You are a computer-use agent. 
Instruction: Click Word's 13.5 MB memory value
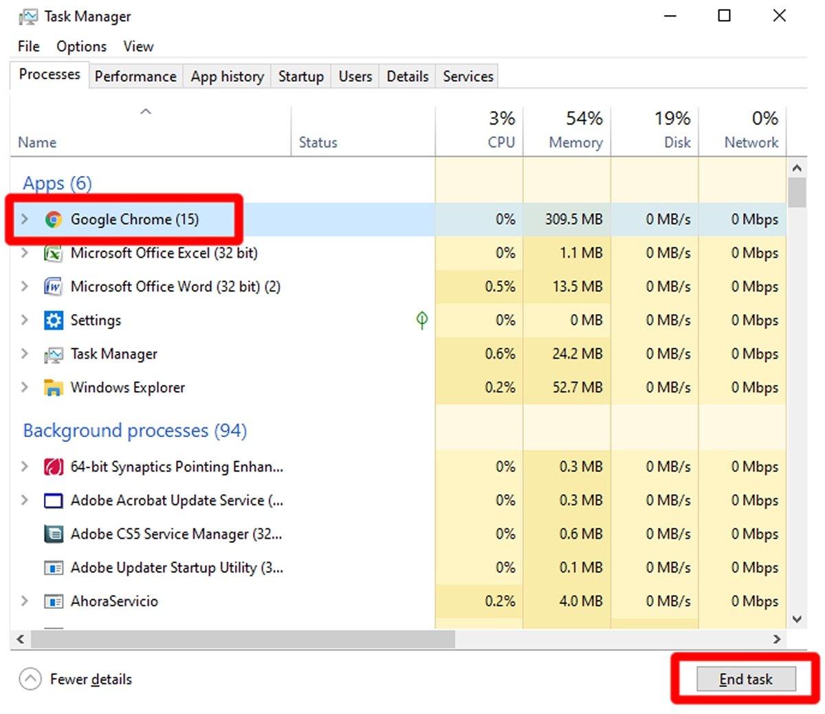577,287
